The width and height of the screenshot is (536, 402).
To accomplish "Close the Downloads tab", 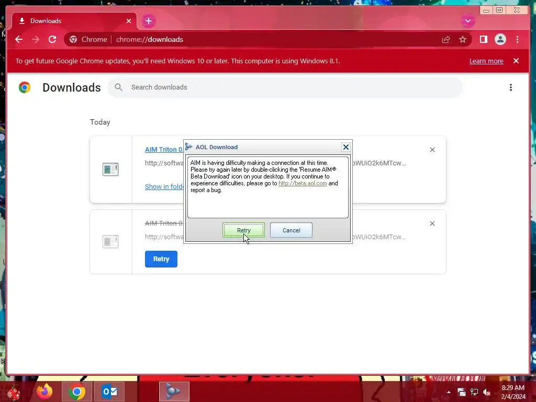I will tap(129, 21).
